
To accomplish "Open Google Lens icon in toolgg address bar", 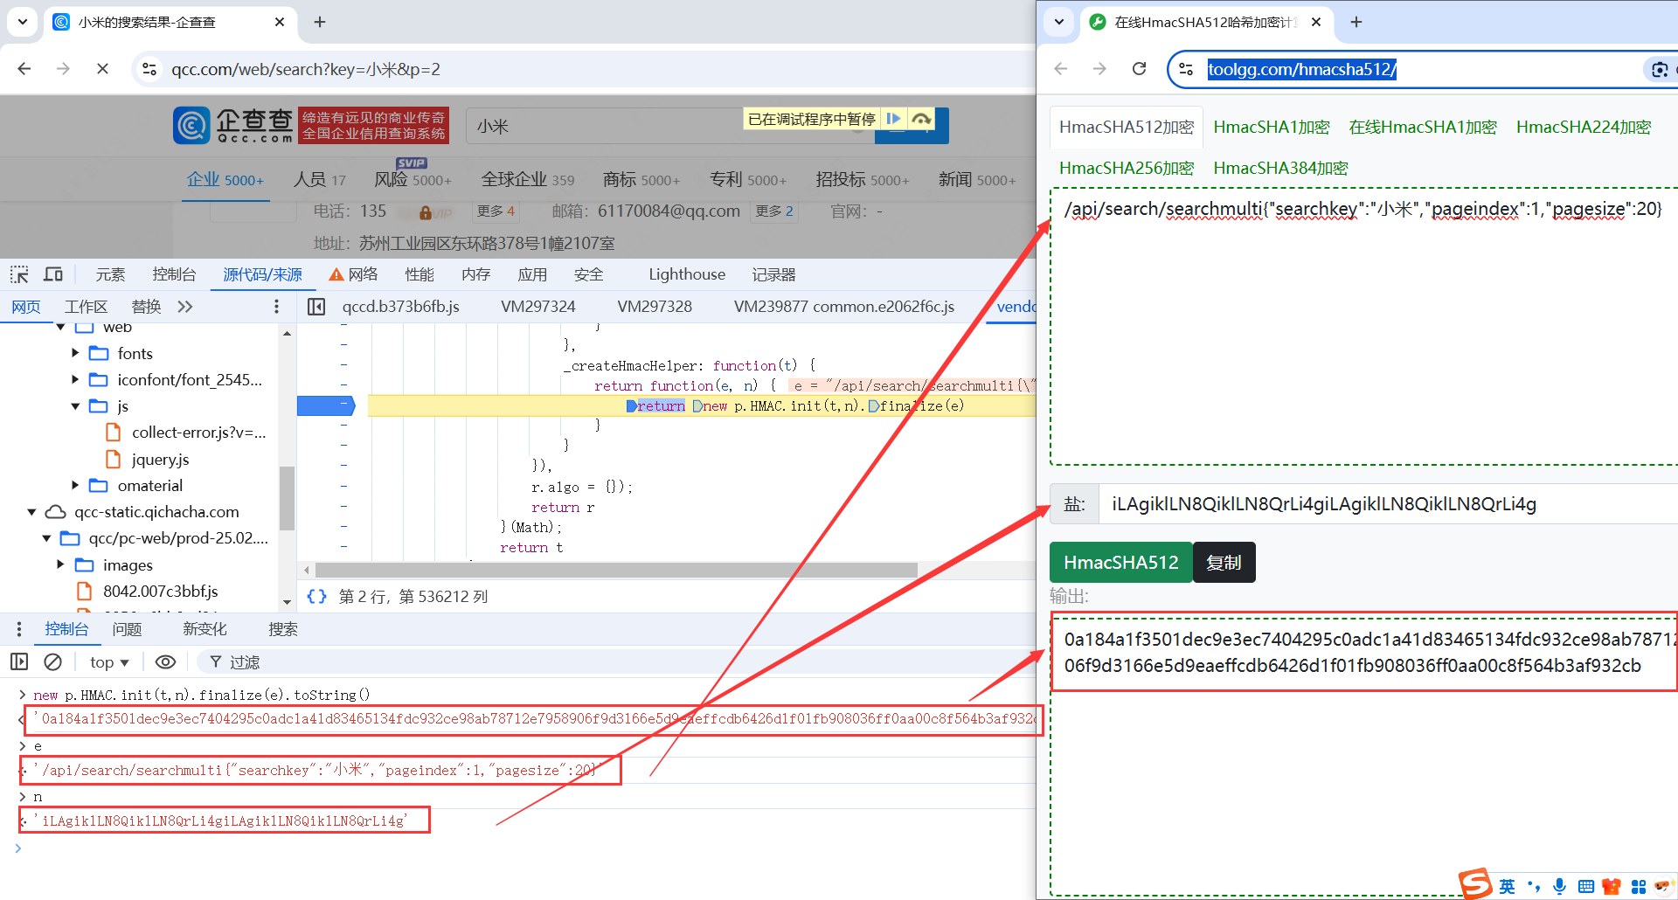I will [x=1659, y=69].
